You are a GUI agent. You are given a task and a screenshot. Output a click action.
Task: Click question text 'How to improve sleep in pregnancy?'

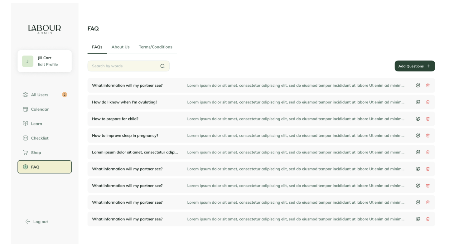point(125,136)
